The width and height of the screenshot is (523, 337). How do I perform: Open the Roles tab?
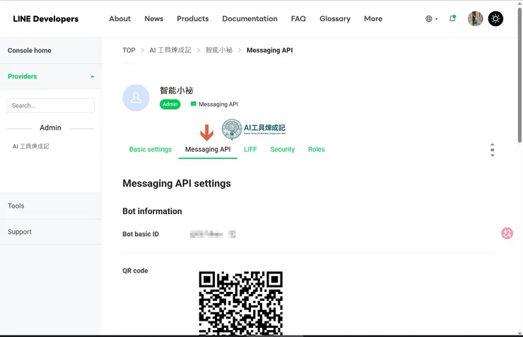316,149
